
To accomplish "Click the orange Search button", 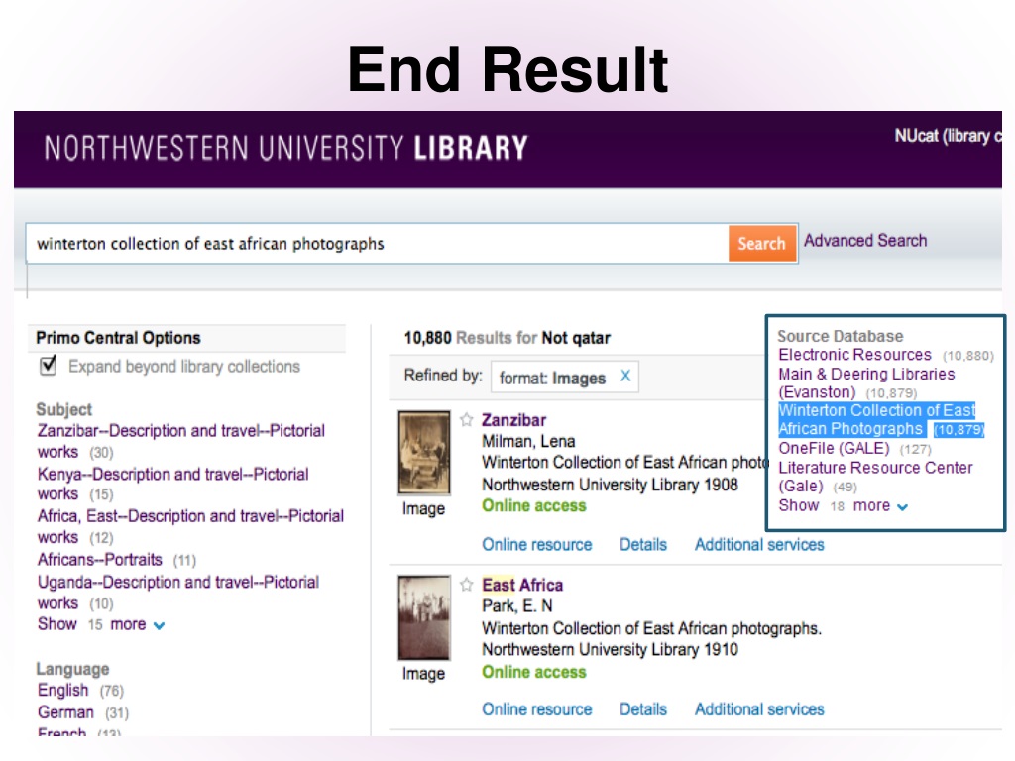I will (762, 244).
